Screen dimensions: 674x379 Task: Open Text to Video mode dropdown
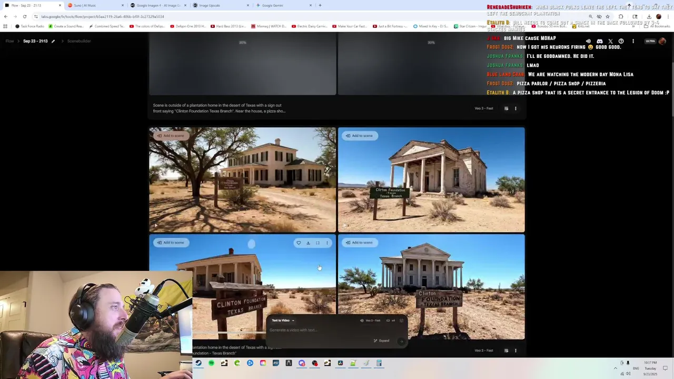tap(283, 321)
